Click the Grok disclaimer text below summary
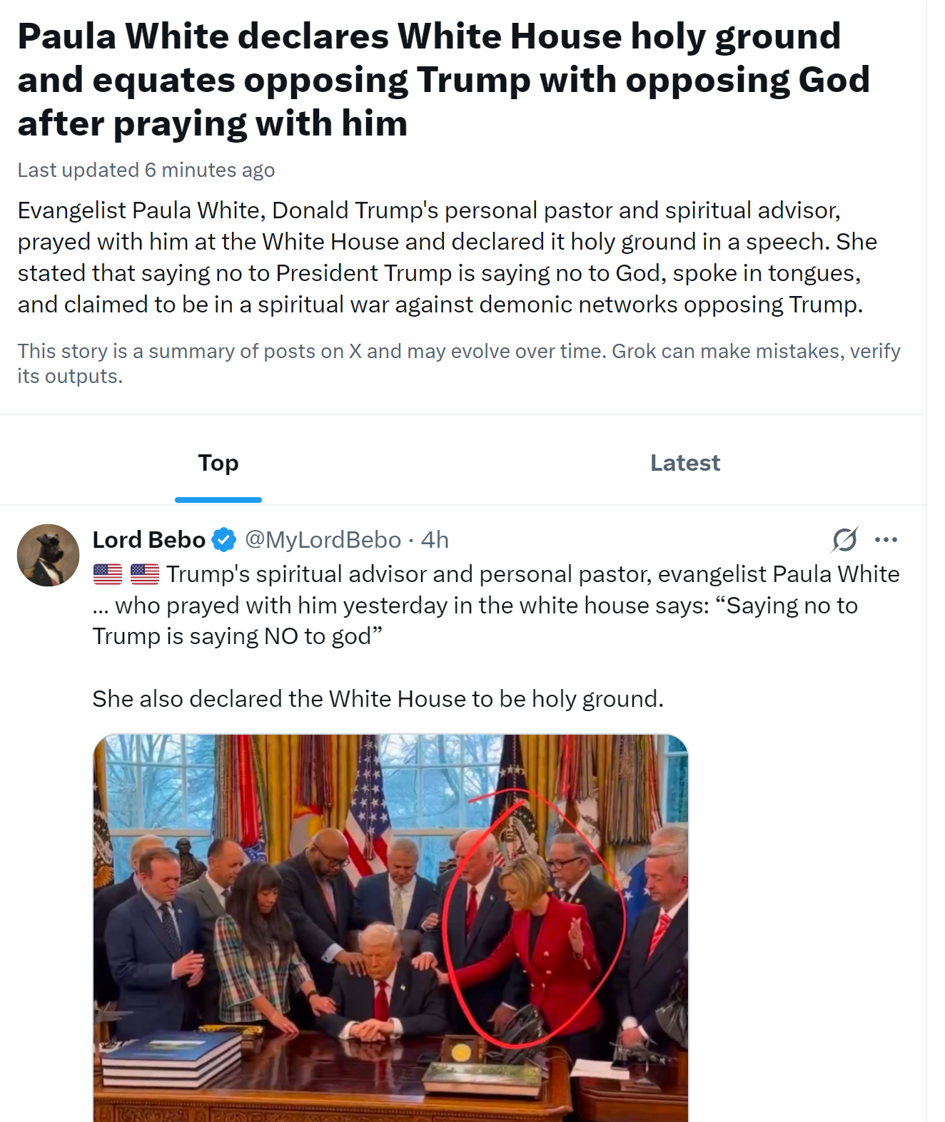Screen dimensions: 945x1122 pyautogui.click(x=458, y=363)
